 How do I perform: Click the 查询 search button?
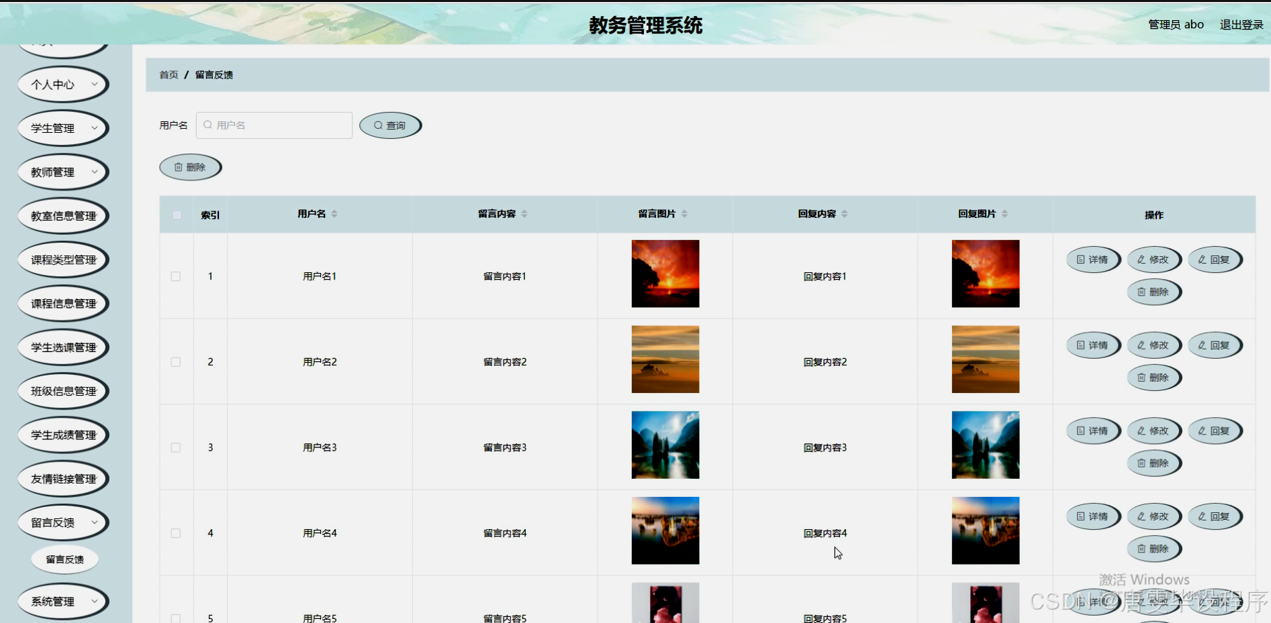coord(390,125)
